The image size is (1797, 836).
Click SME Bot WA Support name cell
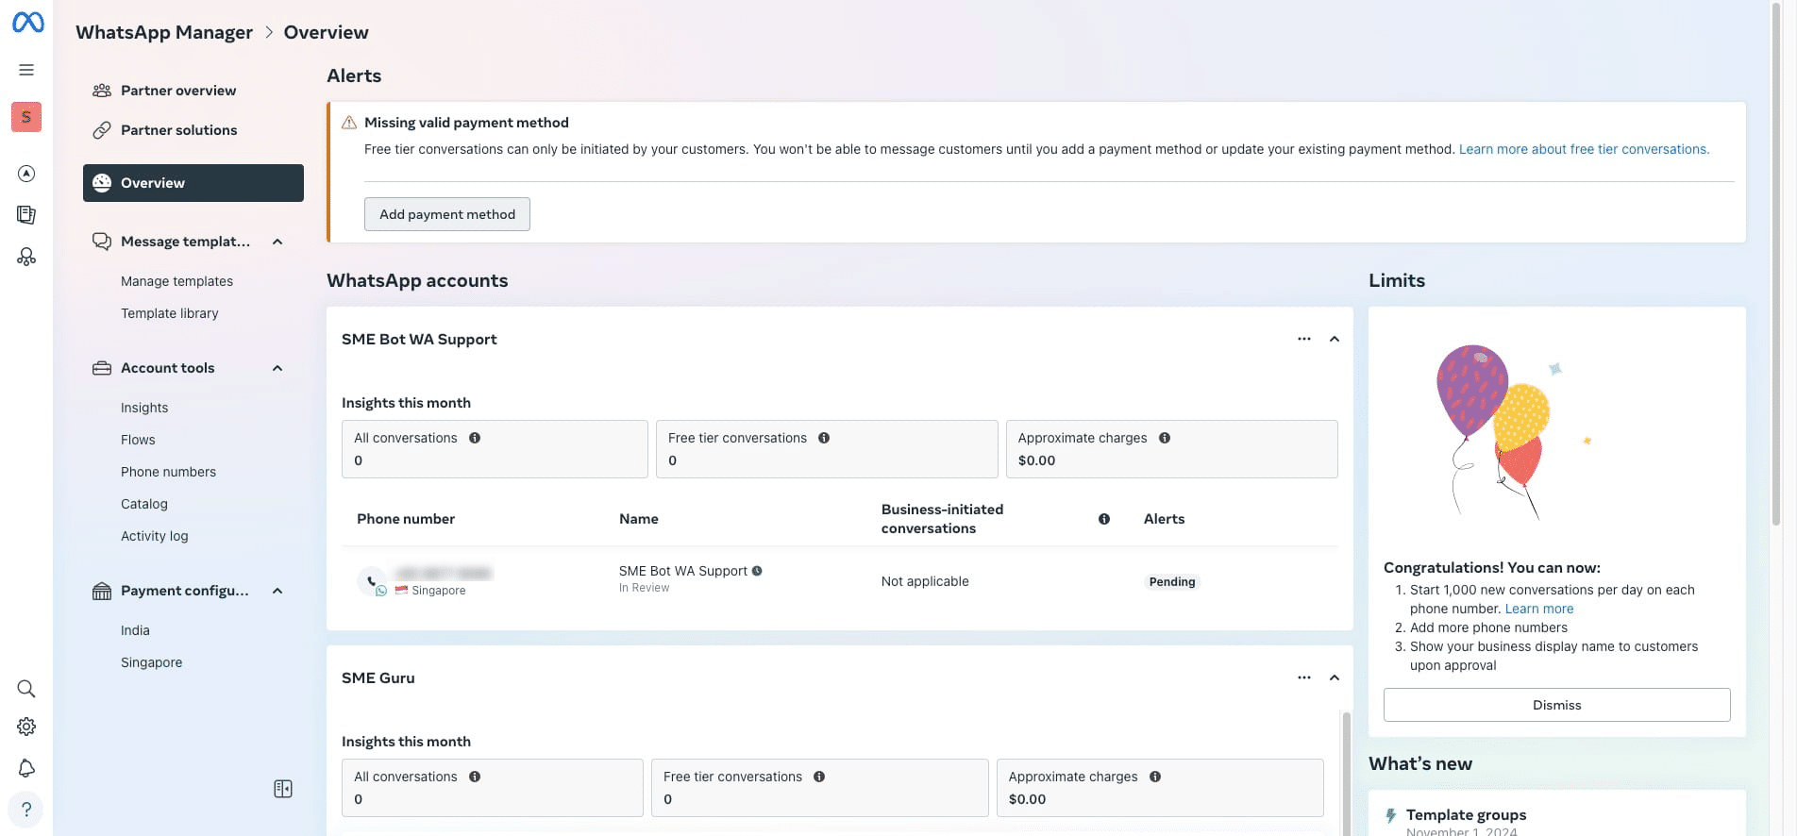click(683, 571)
